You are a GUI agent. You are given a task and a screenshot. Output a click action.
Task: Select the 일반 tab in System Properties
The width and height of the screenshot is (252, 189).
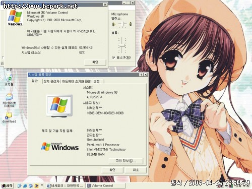coord(35,81)
